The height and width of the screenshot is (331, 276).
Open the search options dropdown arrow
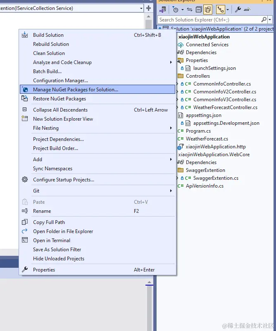pos(270,20)
